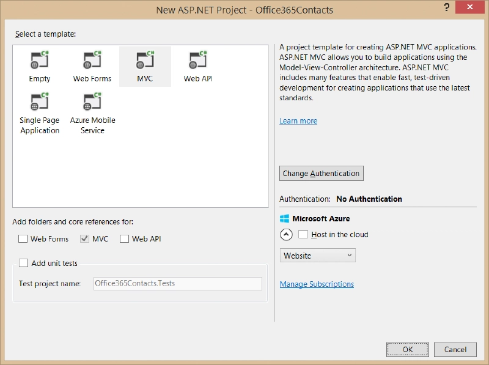489x365 pixels.
Task: Collapse the Microsoft Azure hosting section
Action: click(x=287, y=234)
